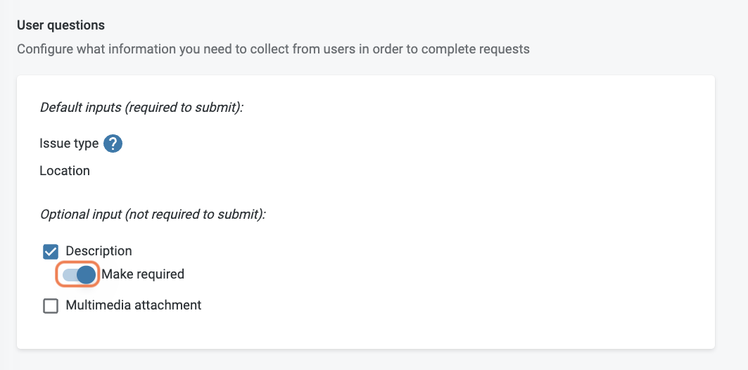This screenshot has width=748, height=370.
Task: Click the dark blue knob of the toggle
Action: pos(86,274)
